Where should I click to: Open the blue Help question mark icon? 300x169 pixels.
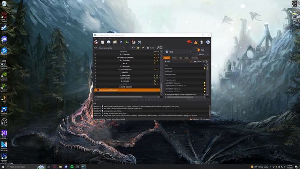[208, 42]
